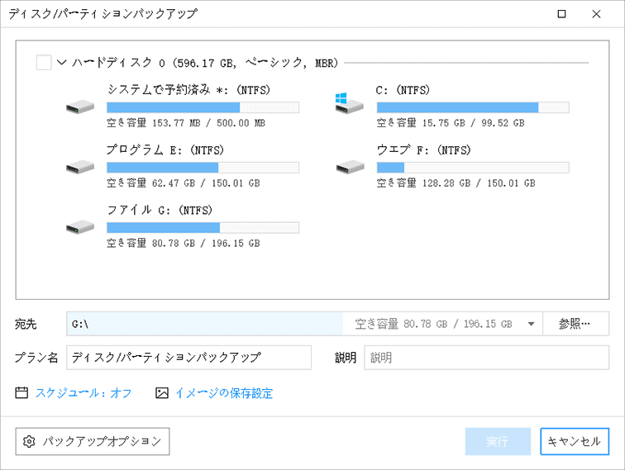This screenshot has width=625, height=470.
Task: Open イメージの保存設定 link
Action: click(x=223, y=393)
